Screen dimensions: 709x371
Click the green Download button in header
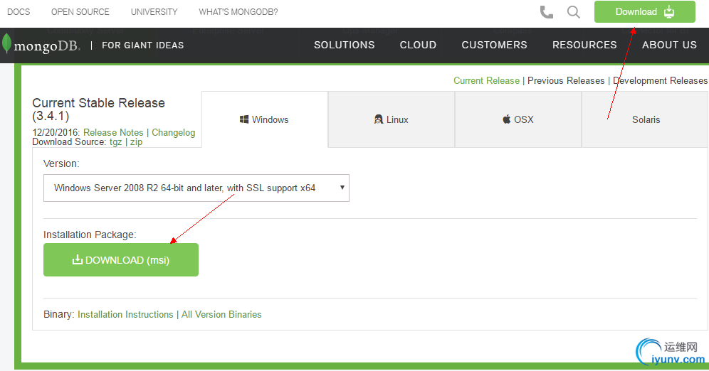pyautogui.click(x=644, y=12)
